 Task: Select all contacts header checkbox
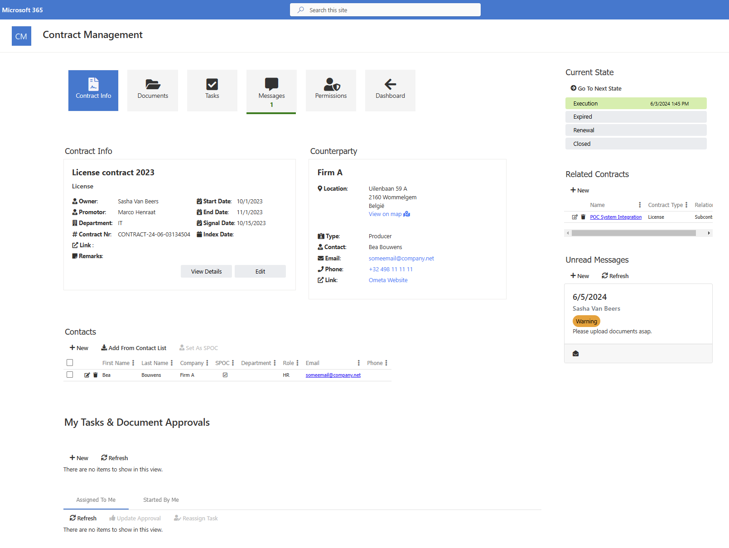pos(70,363)
